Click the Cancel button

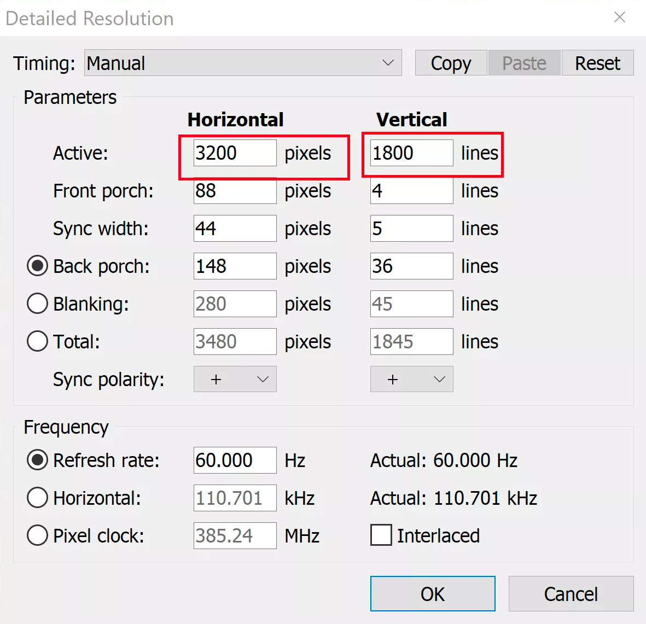pos(571,593)
